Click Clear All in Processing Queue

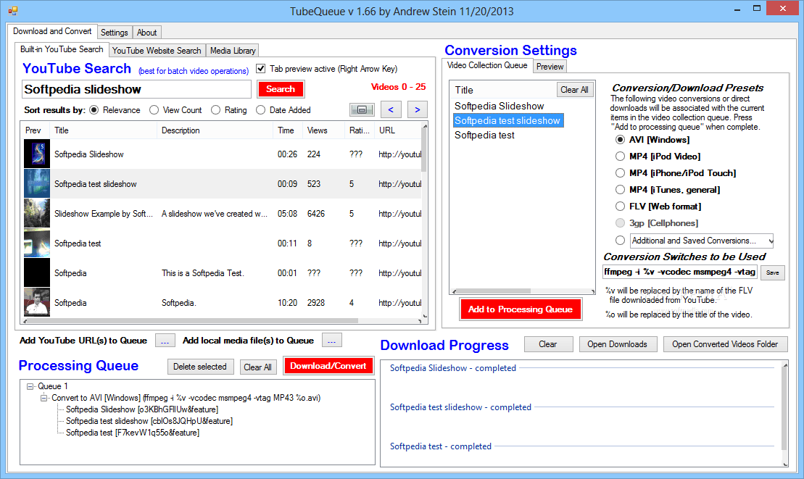click(257, 367)
